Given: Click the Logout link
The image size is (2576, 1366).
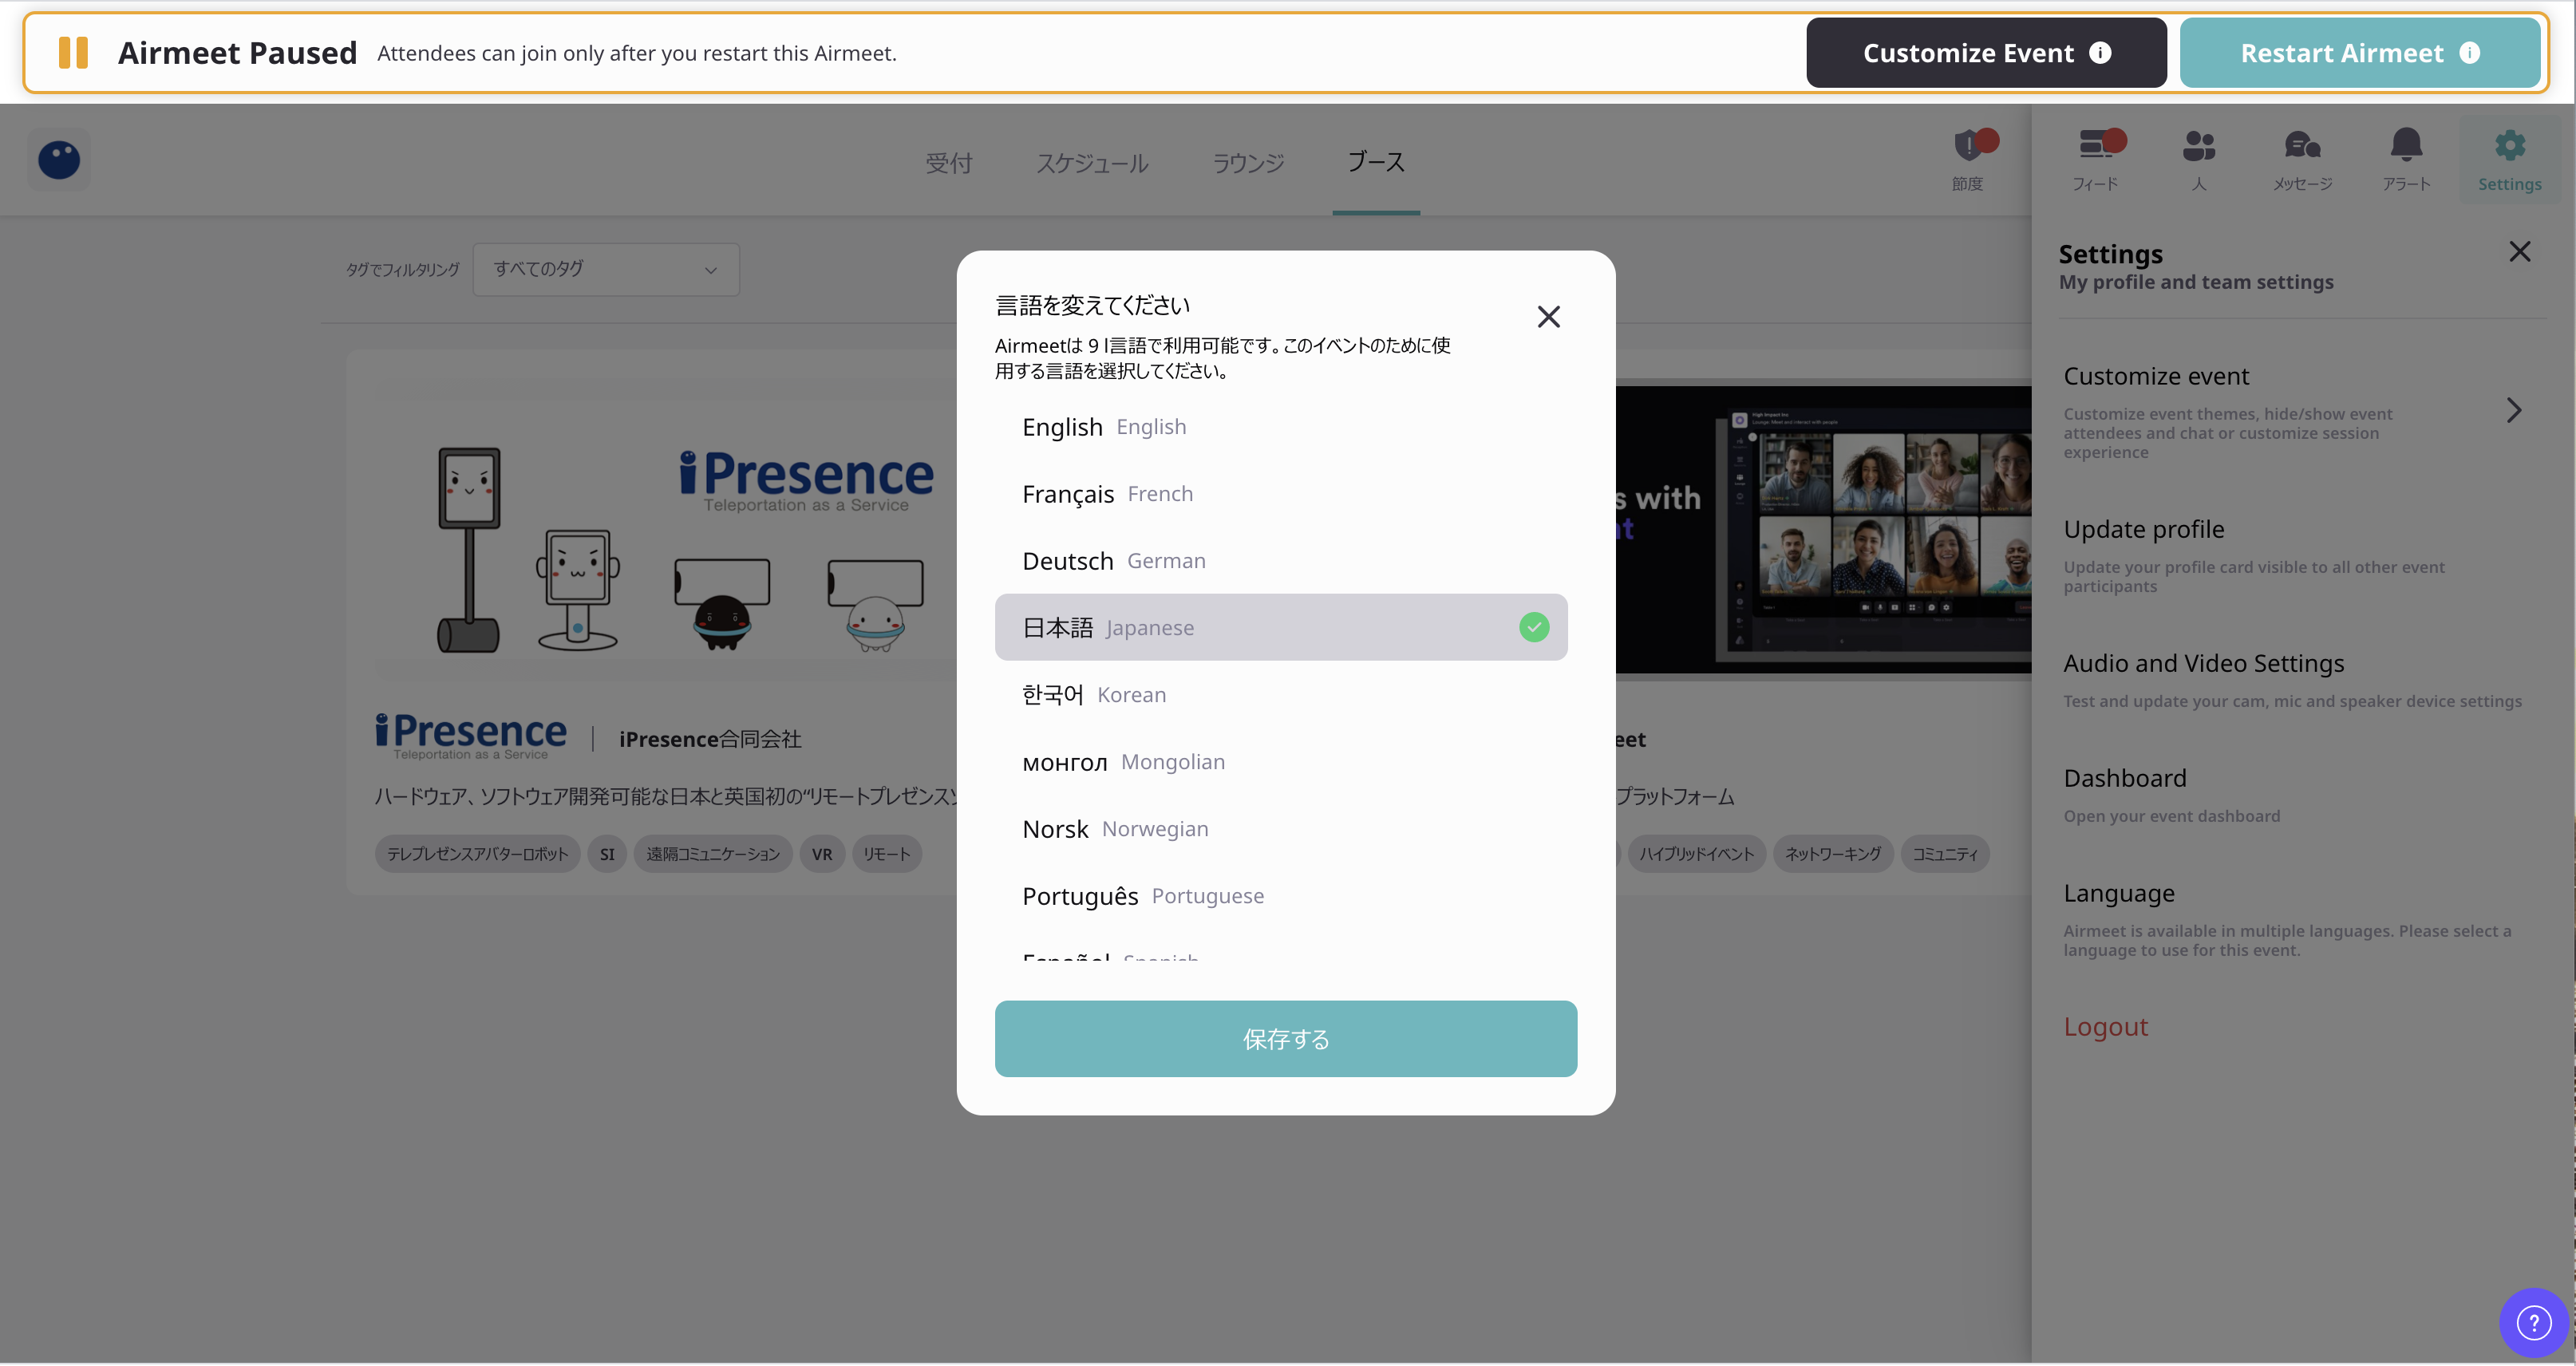Looking at the screenshot, I should pos(2106,1027).
